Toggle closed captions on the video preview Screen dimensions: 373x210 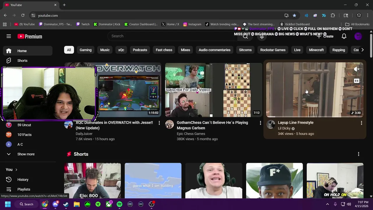tap(357, 81)
